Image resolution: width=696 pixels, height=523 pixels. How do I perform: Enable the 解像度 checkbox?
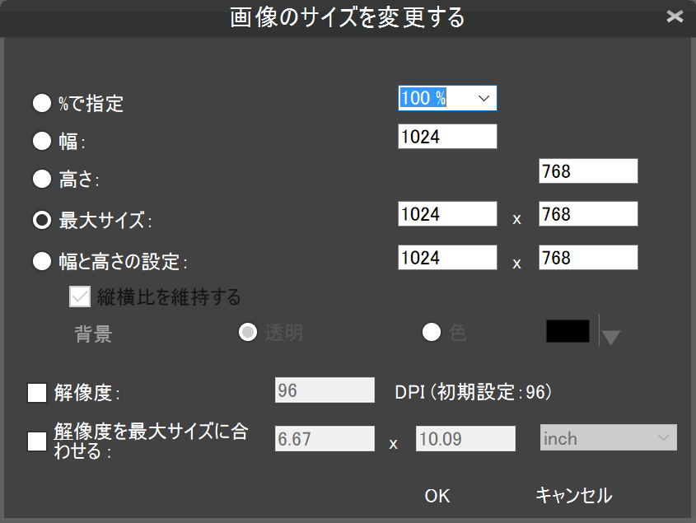[x=37, y=393]
